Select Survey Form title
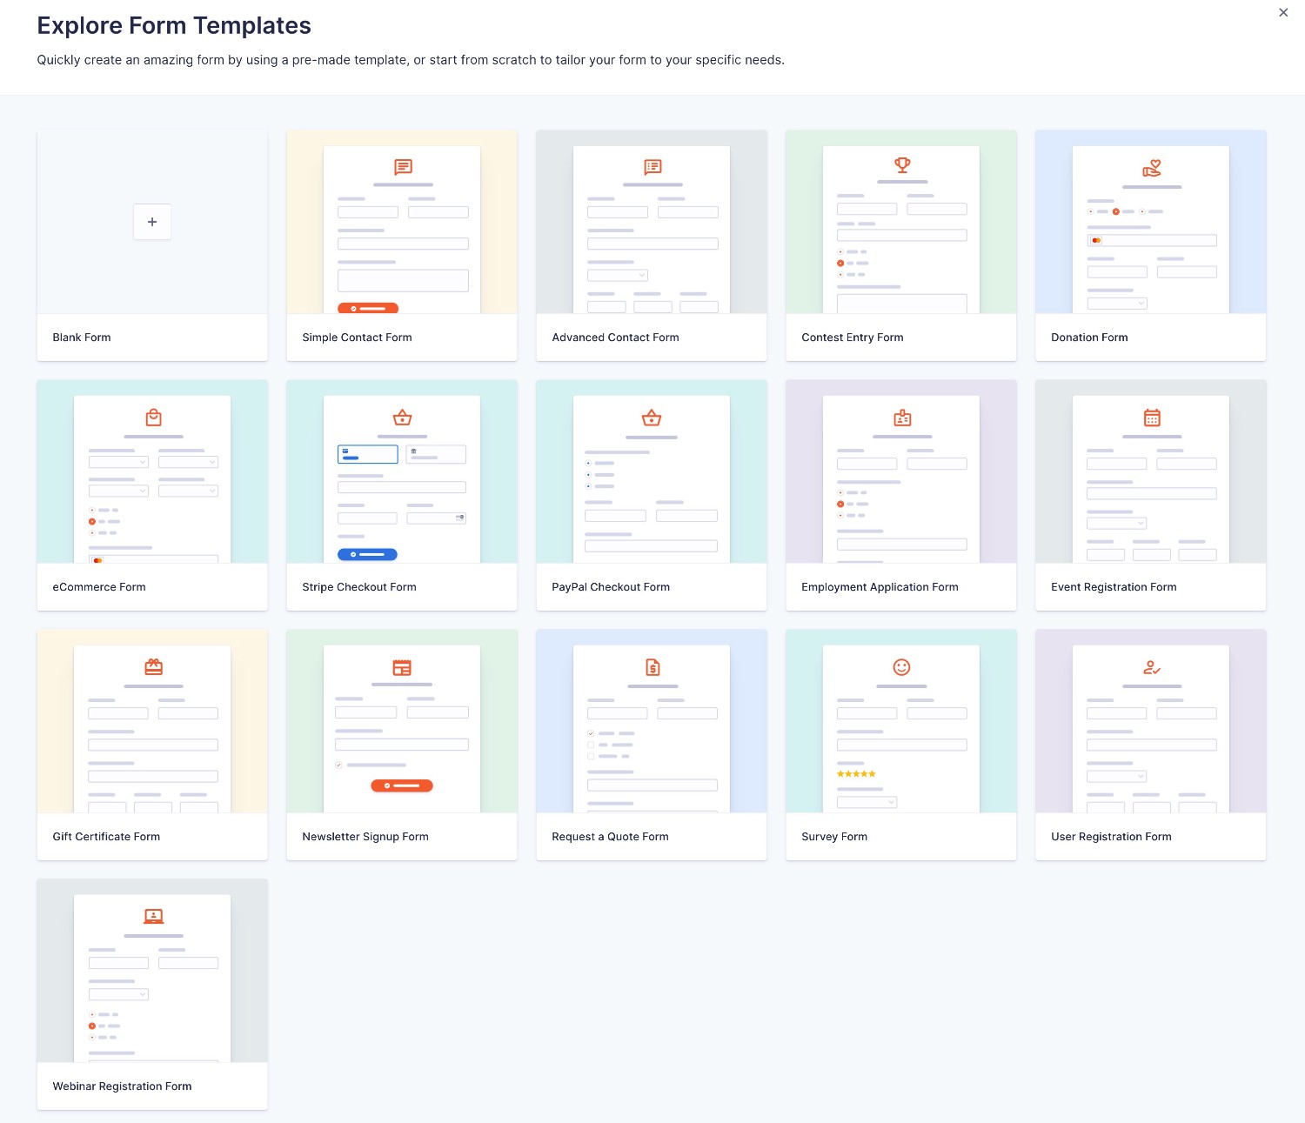The height and width of the screenshot is (1123, 1305). [834, 837]
